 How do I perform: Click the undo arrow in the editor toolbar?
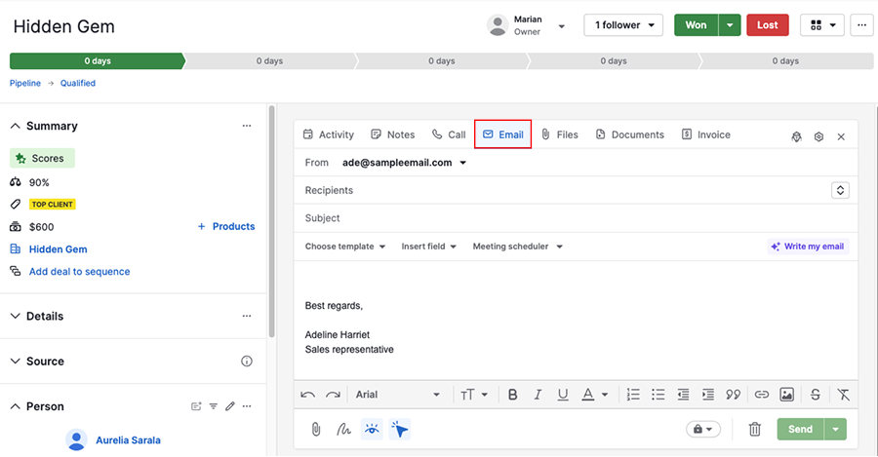point(308,395)
